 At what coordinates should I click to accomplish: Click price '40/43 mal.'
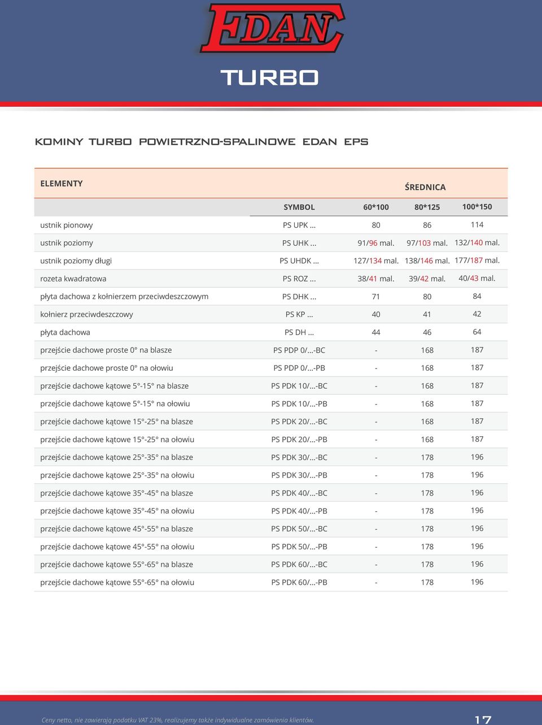tap(477, 278)
